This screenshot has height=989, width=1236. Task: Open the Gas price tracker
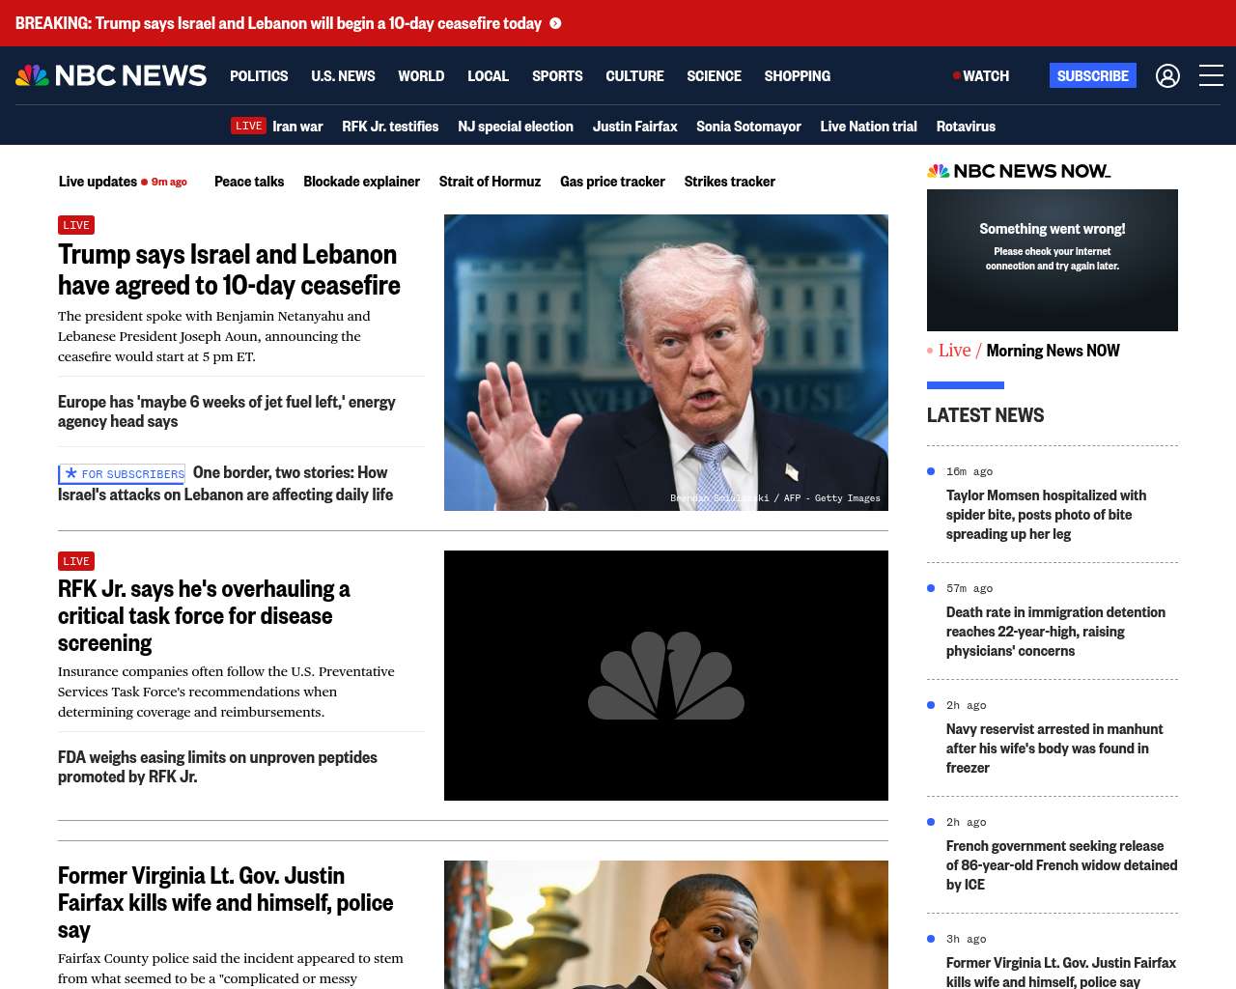[x=612, y=181]
